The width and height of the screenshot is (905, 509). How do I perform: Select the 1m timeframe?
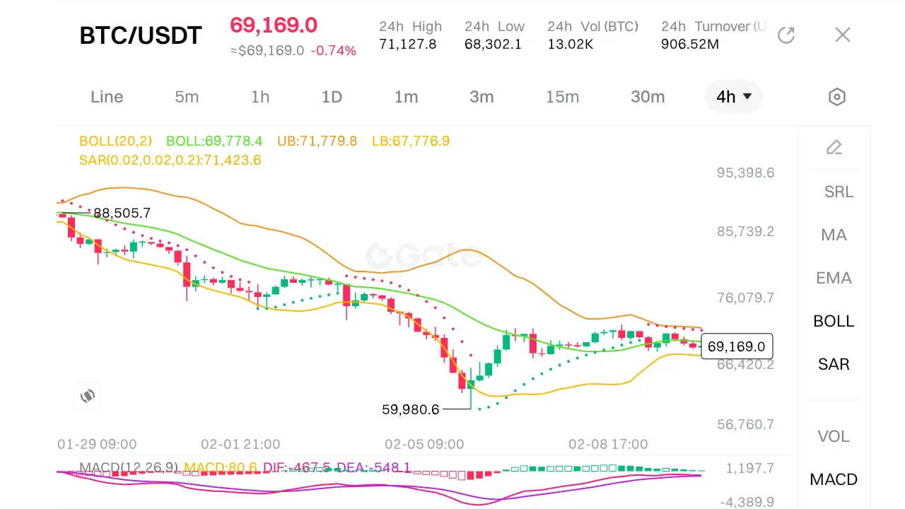(407, 97)
